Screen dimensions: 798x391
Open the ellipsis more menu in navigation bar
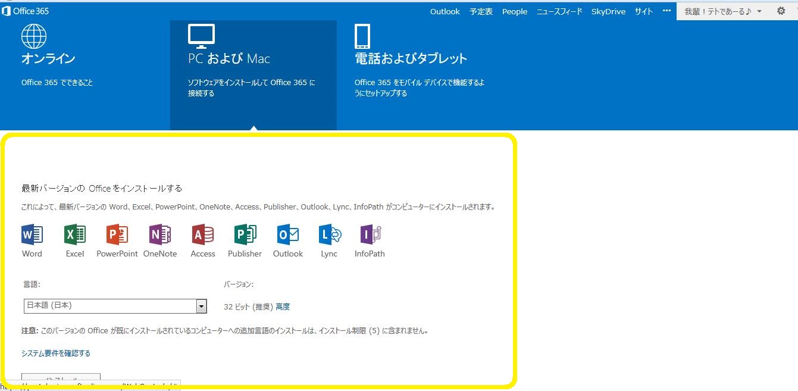[x=666, y=11]
